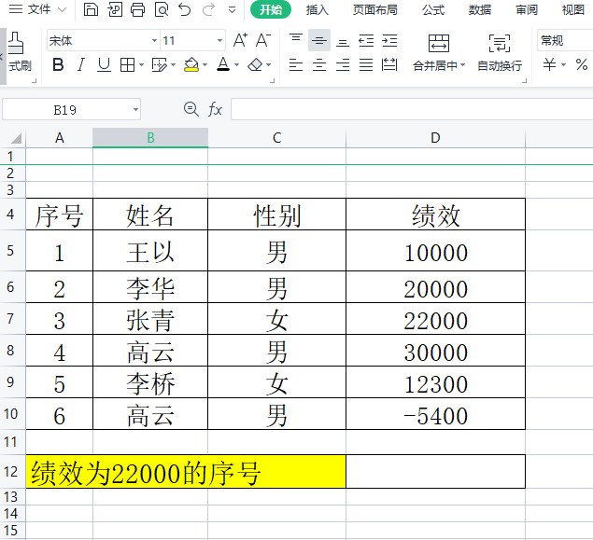Decrease indent icon
593x540 pixels.
point(366,40)
